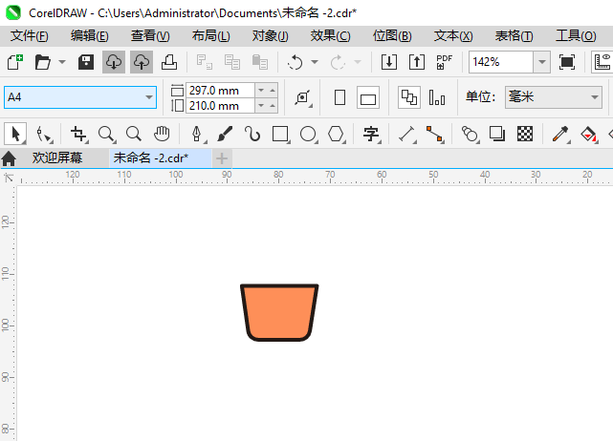613x441 pixels.
Task: Select the Dimension line tool
Action: click(407, 135)
